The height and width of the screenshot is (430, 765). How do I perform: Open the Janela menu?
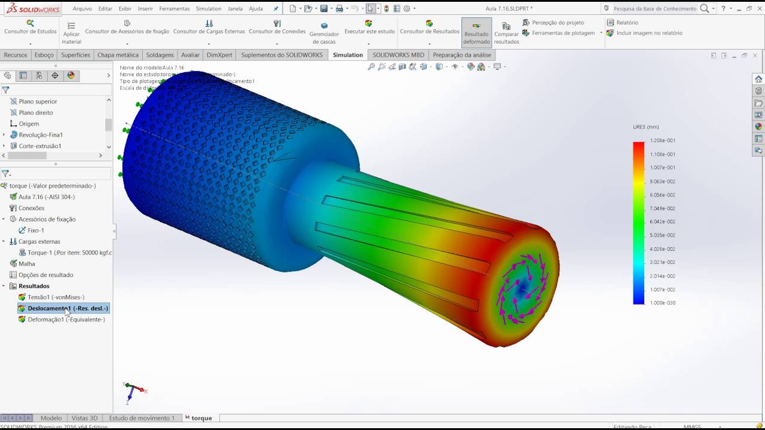235,8
